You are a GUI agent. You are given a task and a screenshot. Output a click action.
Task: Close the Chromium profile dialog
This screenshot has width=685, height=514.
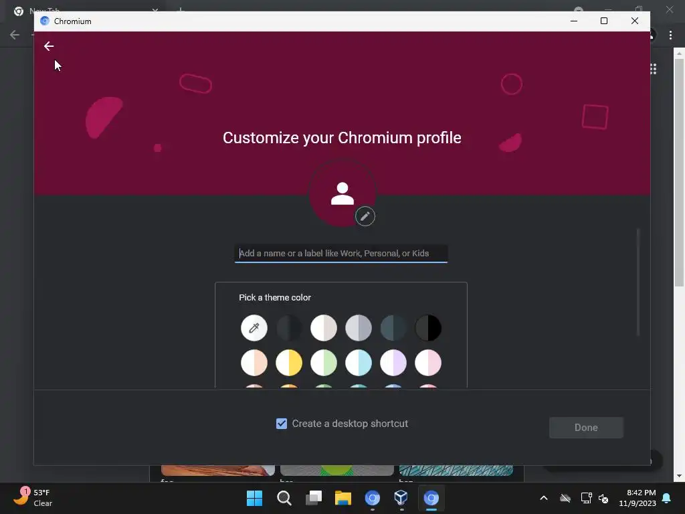(634, 21)
